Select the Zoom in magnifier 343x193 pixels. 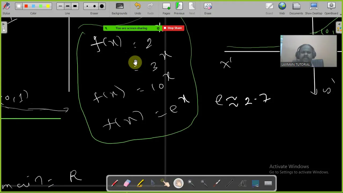191,183
